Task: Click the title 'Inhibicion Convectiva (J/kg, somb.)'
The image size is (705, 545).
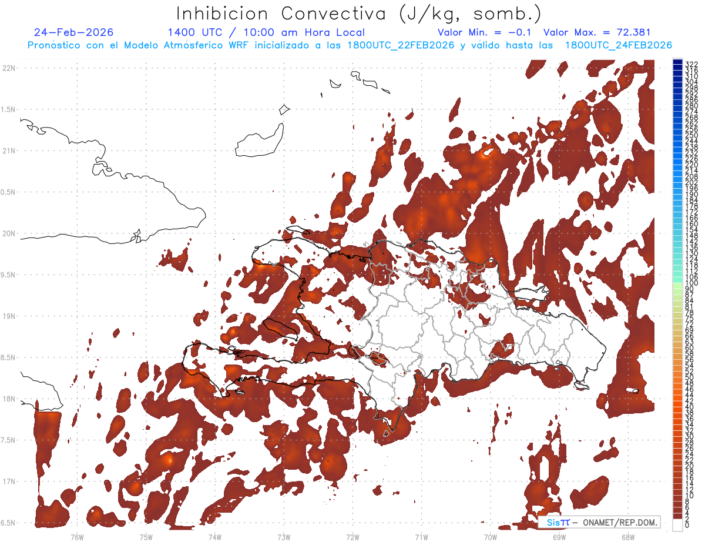Action: (x=359, y=14)
